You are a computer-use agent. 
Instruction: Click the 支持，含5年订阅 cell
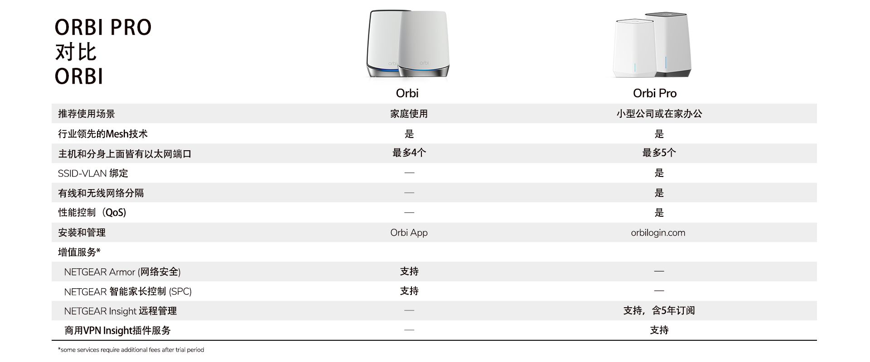coord(659,310)
